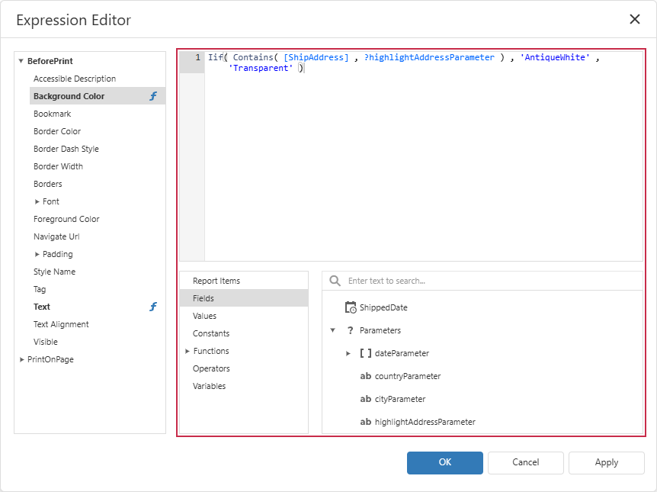
Task: Click the cityParameter entry
Action: click(400, 399)
